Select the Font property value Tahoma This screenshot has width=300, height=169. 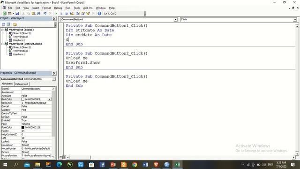click(x=36, y=124)
